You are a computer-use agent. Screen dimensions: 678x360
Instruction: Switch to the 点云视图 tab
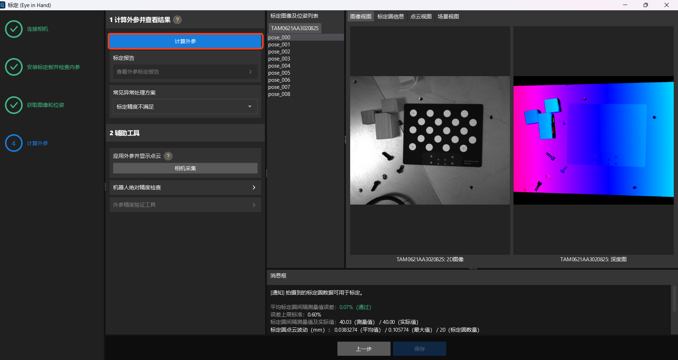tap(421, 17)
